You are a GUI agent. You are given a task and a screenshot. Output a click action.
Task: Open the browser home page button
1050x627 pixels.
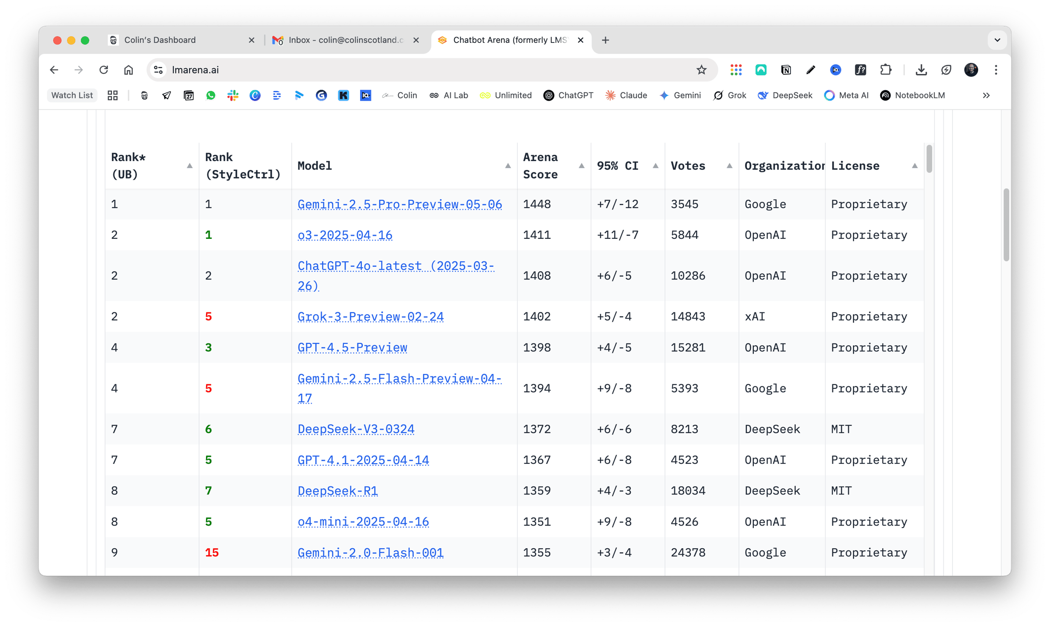pyautogui.click(x=129, y=70)
